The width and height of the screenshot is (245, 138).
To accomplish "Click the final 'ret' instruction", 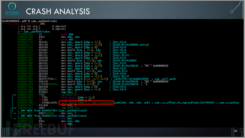I will 64,126.
